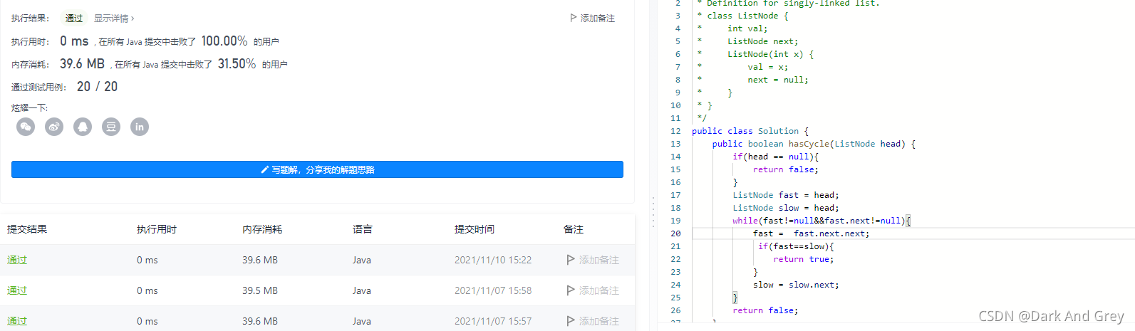
Task: Open the 通过 submission from 2021/11/07 15:57
Action: click(17, 321)
